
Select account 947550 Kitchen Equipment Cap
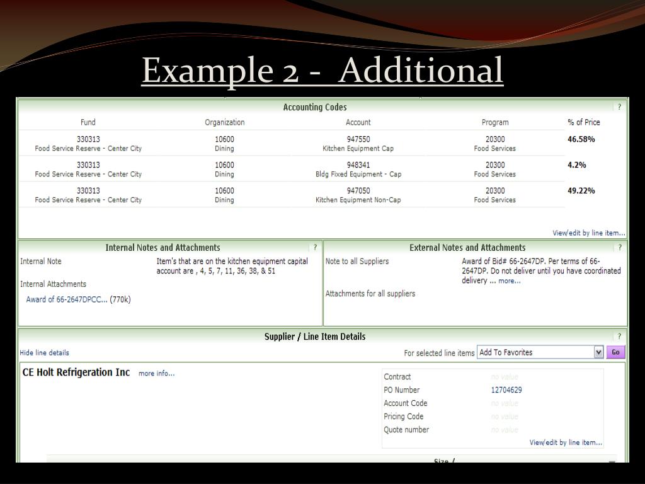(x=358, y=144)
